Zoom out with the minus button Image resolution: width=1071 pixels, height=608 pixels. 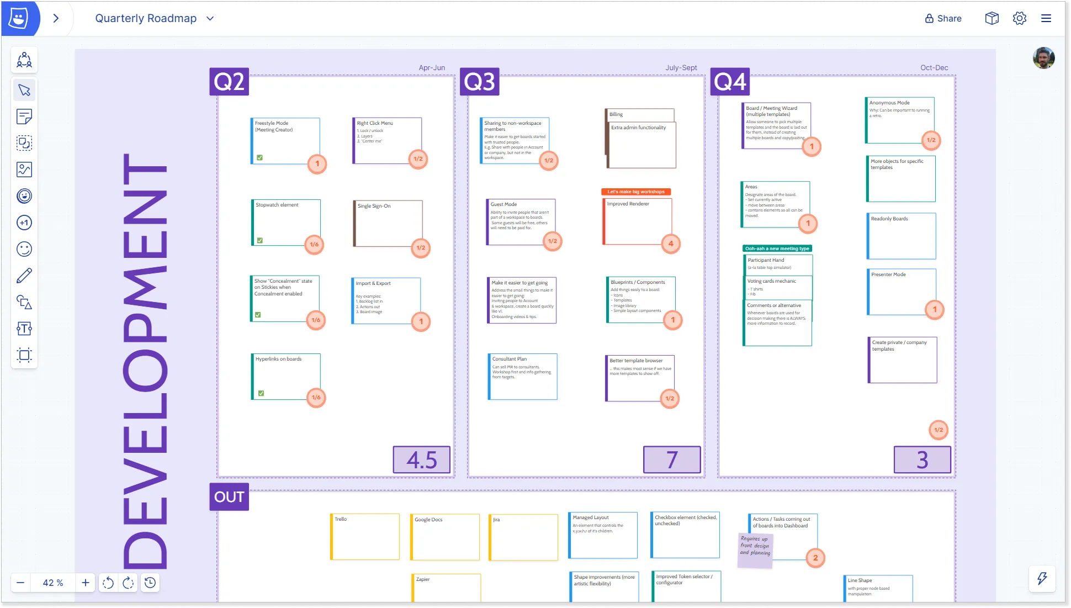(20, 583)
